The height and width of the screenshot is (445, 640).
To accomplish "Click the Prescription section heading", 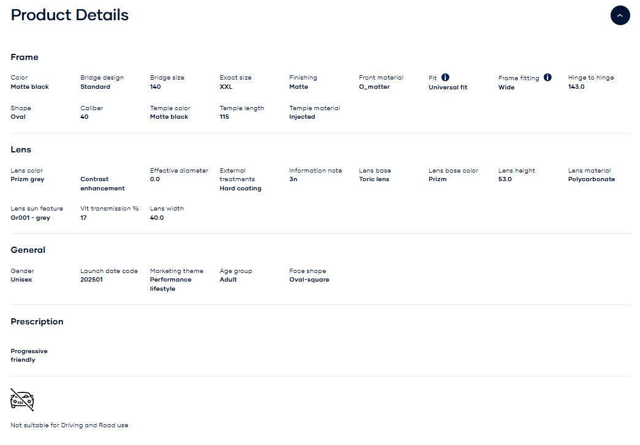I will [37, 321].
